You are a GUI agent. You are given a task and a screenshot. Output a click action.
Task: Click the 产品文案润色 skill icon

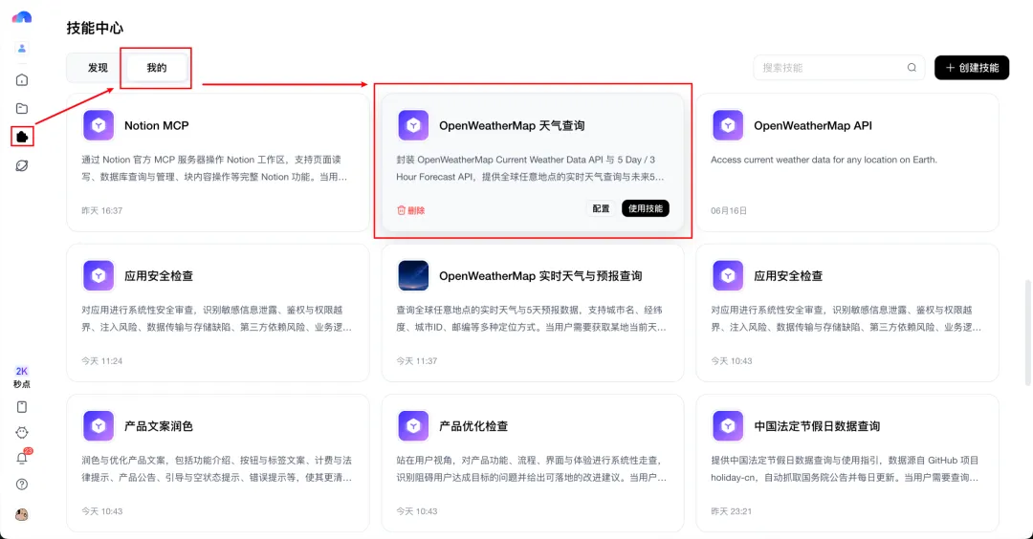coord(99,426)
